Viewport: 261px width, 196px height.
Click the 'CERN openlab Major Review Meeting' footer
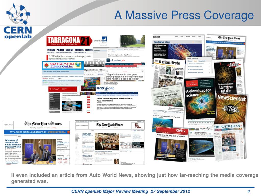click(x=131, y=191)
